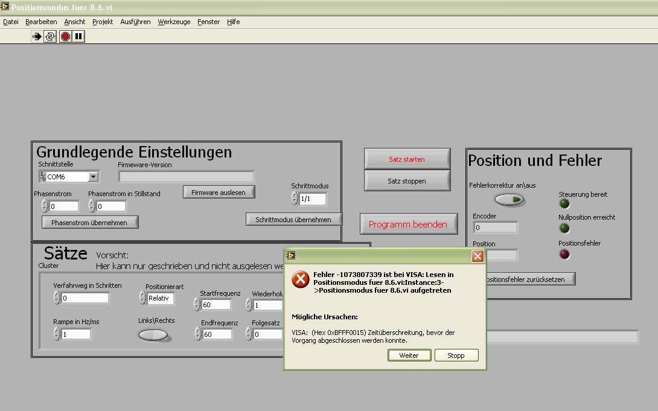The width and height of the screenshot is (658, 411).
Task: Open the Werkzeuge menu
Action: pos(174,22)
